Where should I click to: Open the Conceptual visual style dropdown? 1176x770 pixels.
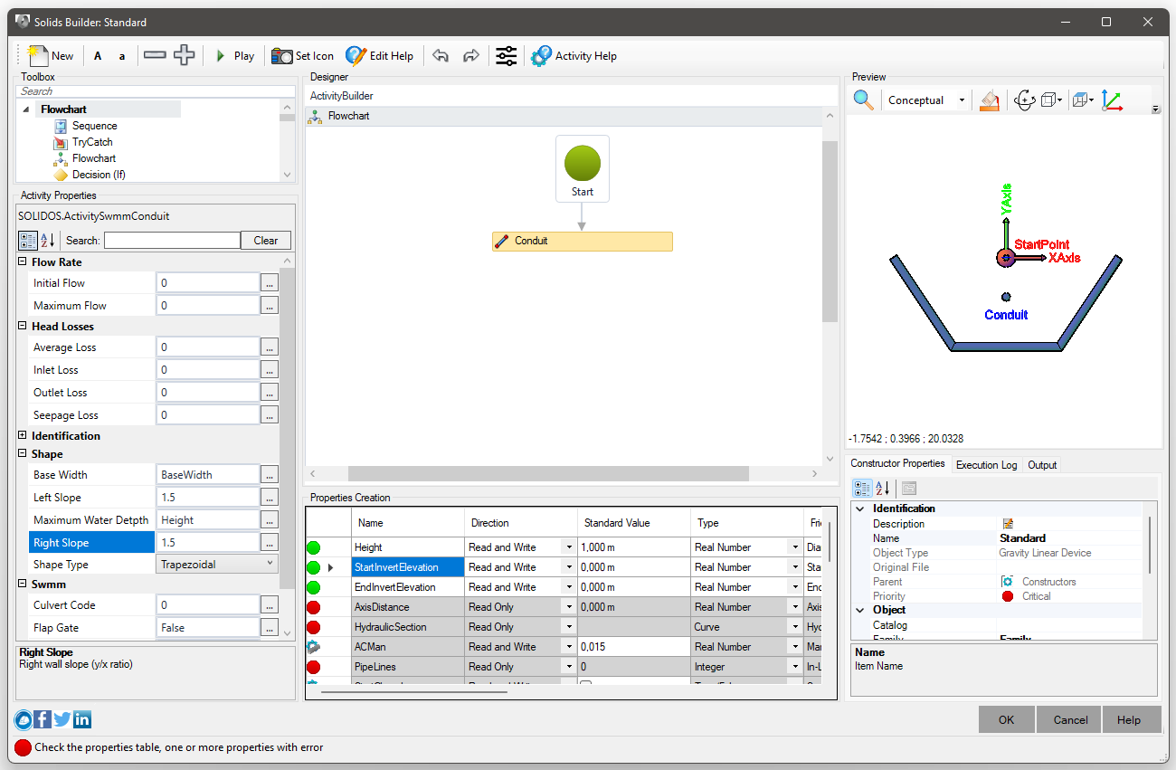962,100
